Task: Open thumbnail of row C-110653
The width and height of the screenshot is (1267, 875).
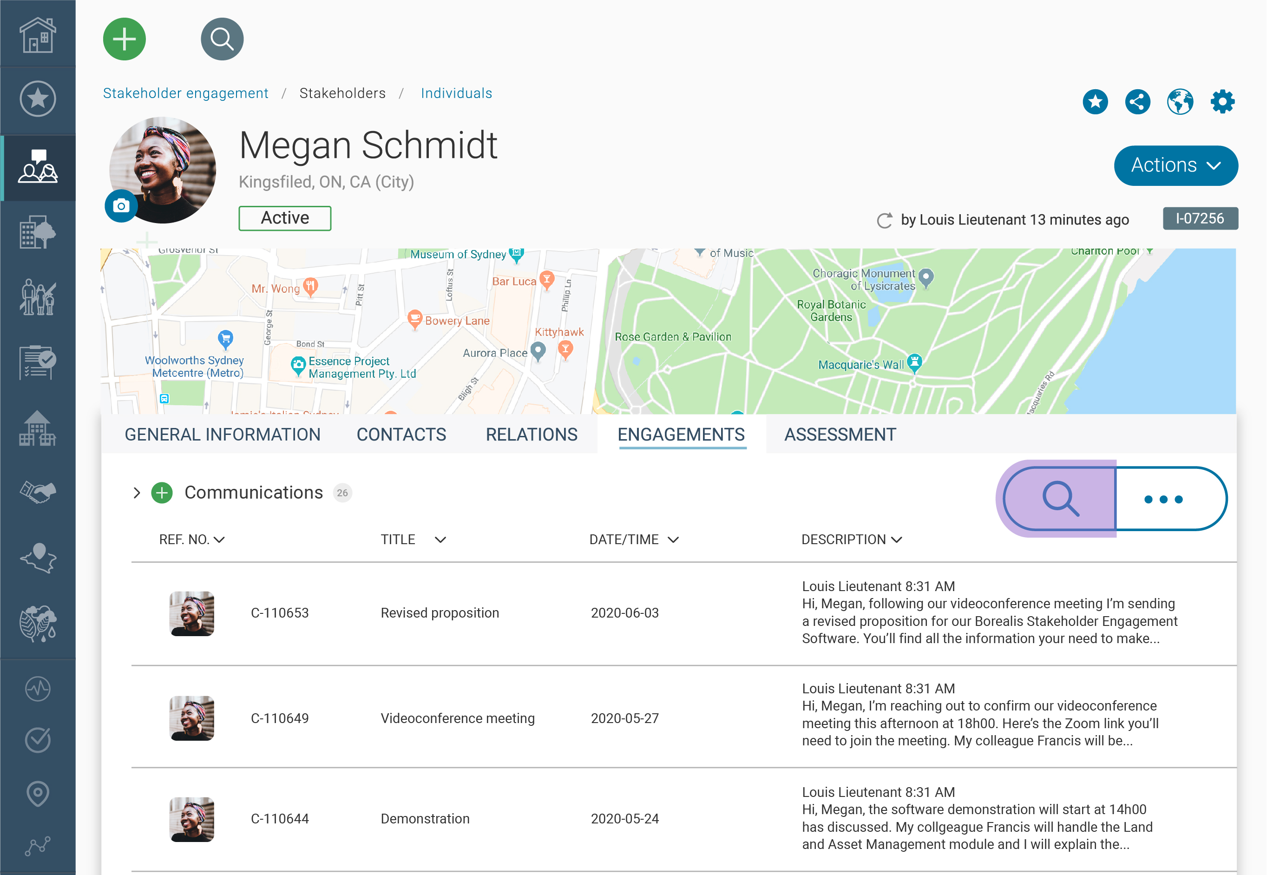Action: pos(192,613)
